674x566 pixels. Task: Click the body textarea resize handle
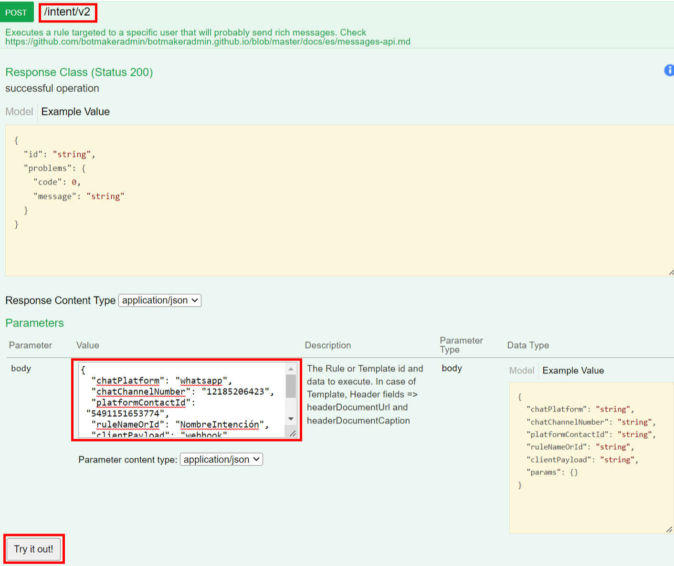point(293,433)
